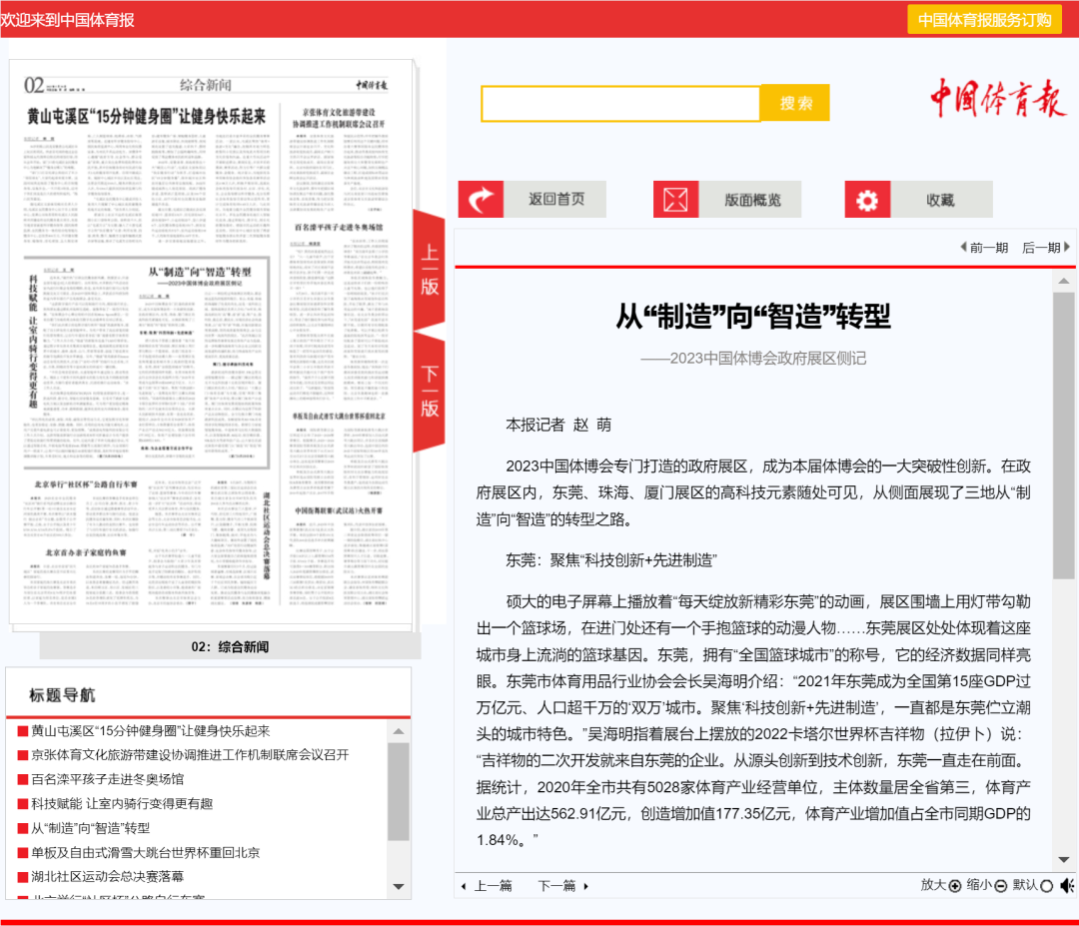Open 京张体育文化旅游带建设 article link

pos(190,755)
